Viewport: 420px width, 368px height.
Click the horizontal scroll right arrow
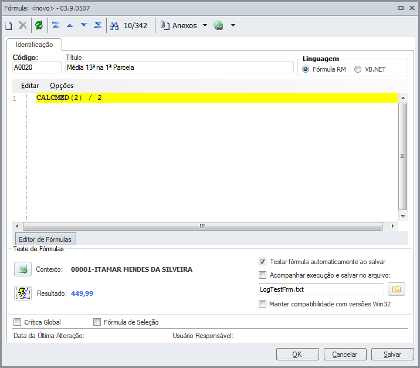point(392,226)
